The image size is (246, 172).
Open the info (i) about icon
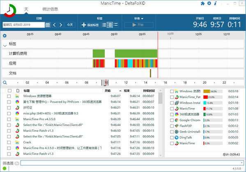coord(216,3)
